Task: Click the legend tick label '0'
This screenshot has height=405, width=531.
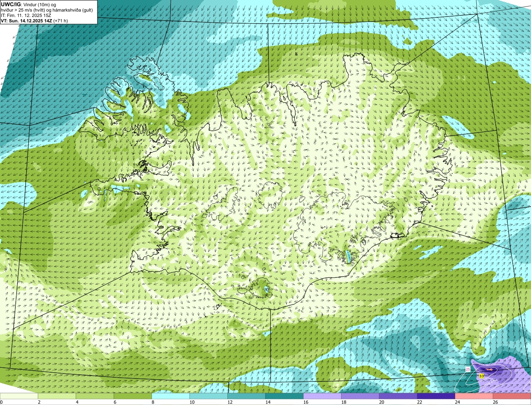Action: tap(1, 402)
